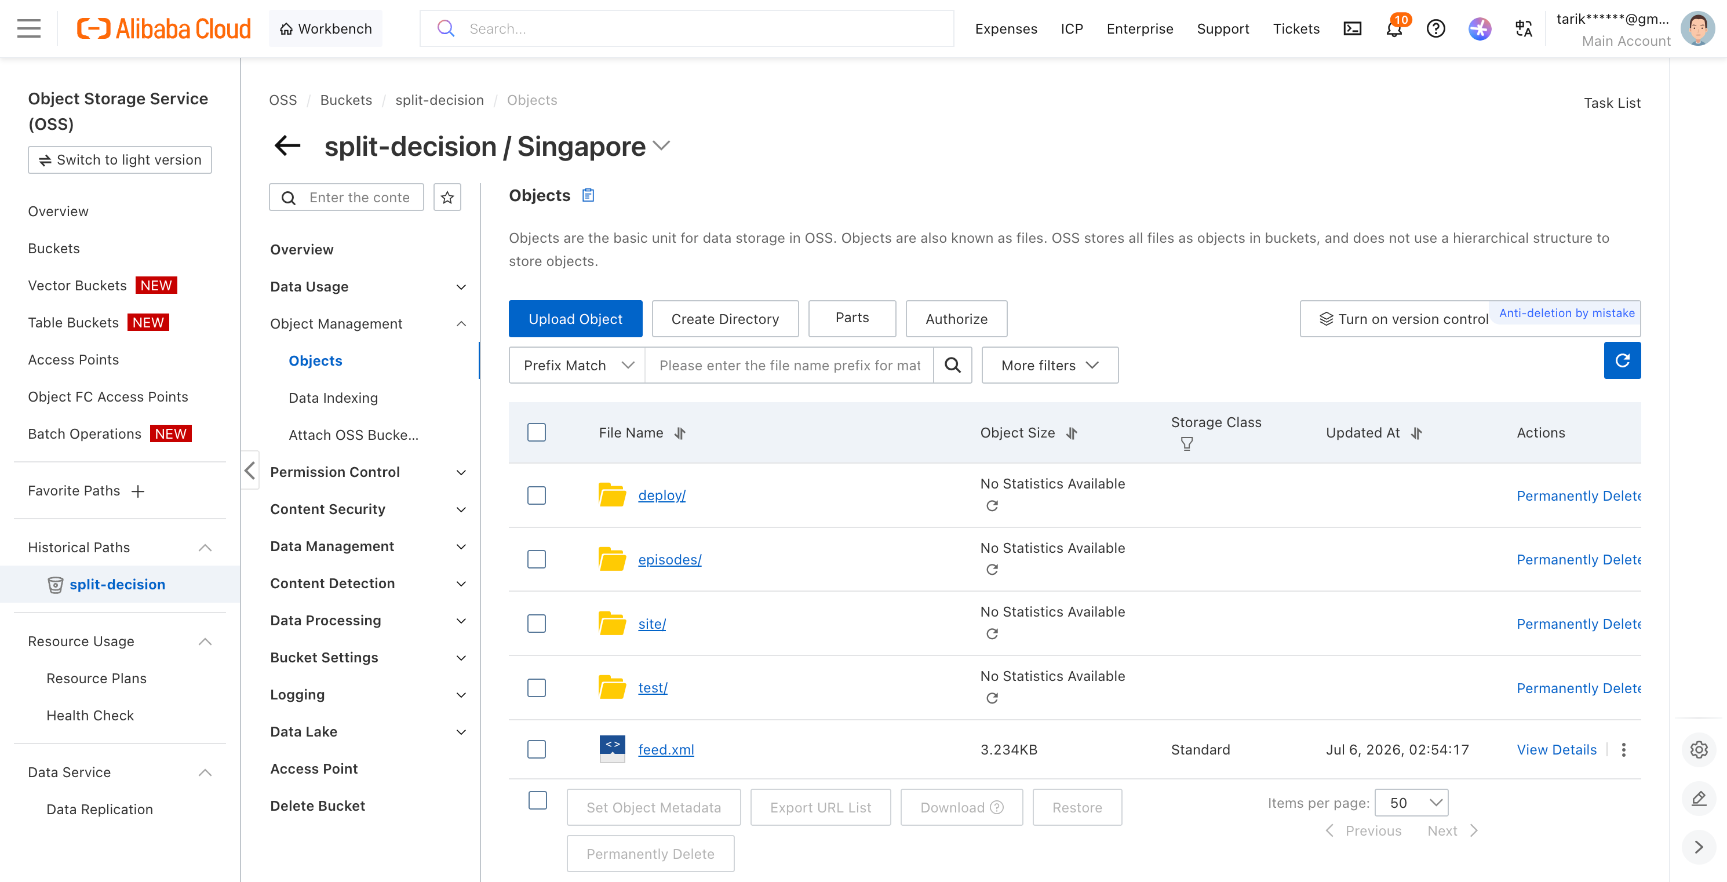Check the deploy/ folder checkbox
Screen dimensions: 1727x882
[536, 495]
